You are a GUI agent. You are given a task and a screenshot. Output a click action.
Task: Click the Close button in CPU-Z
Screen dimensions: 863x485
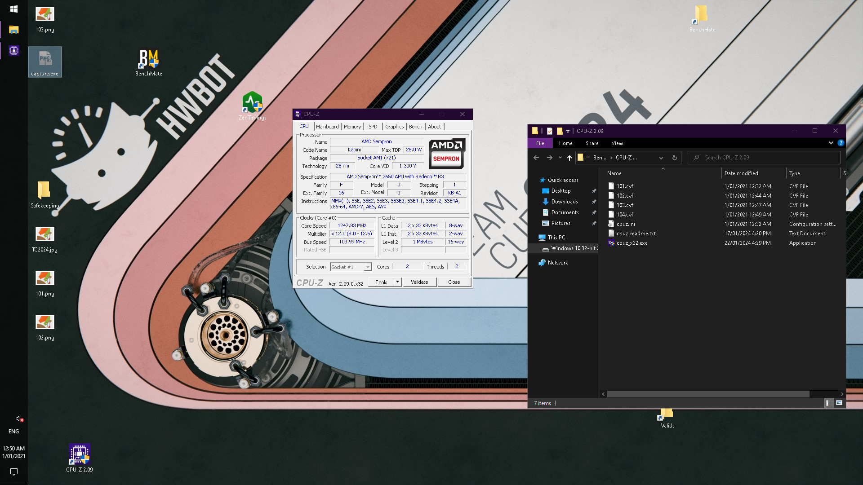[454, 282]
